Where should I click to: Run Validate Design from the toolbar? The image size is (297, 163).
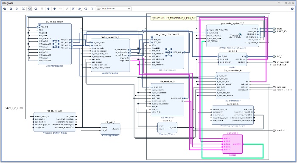tap(73, 9)
